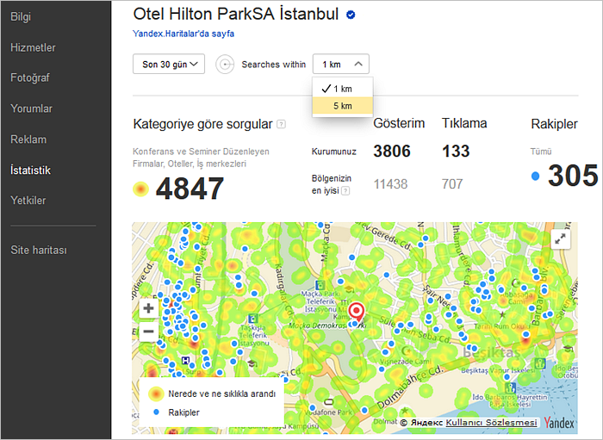Viewport: 603px width, 440px height.
Task: Click the 3806 Gösterim value
Action: pos(392,151)
